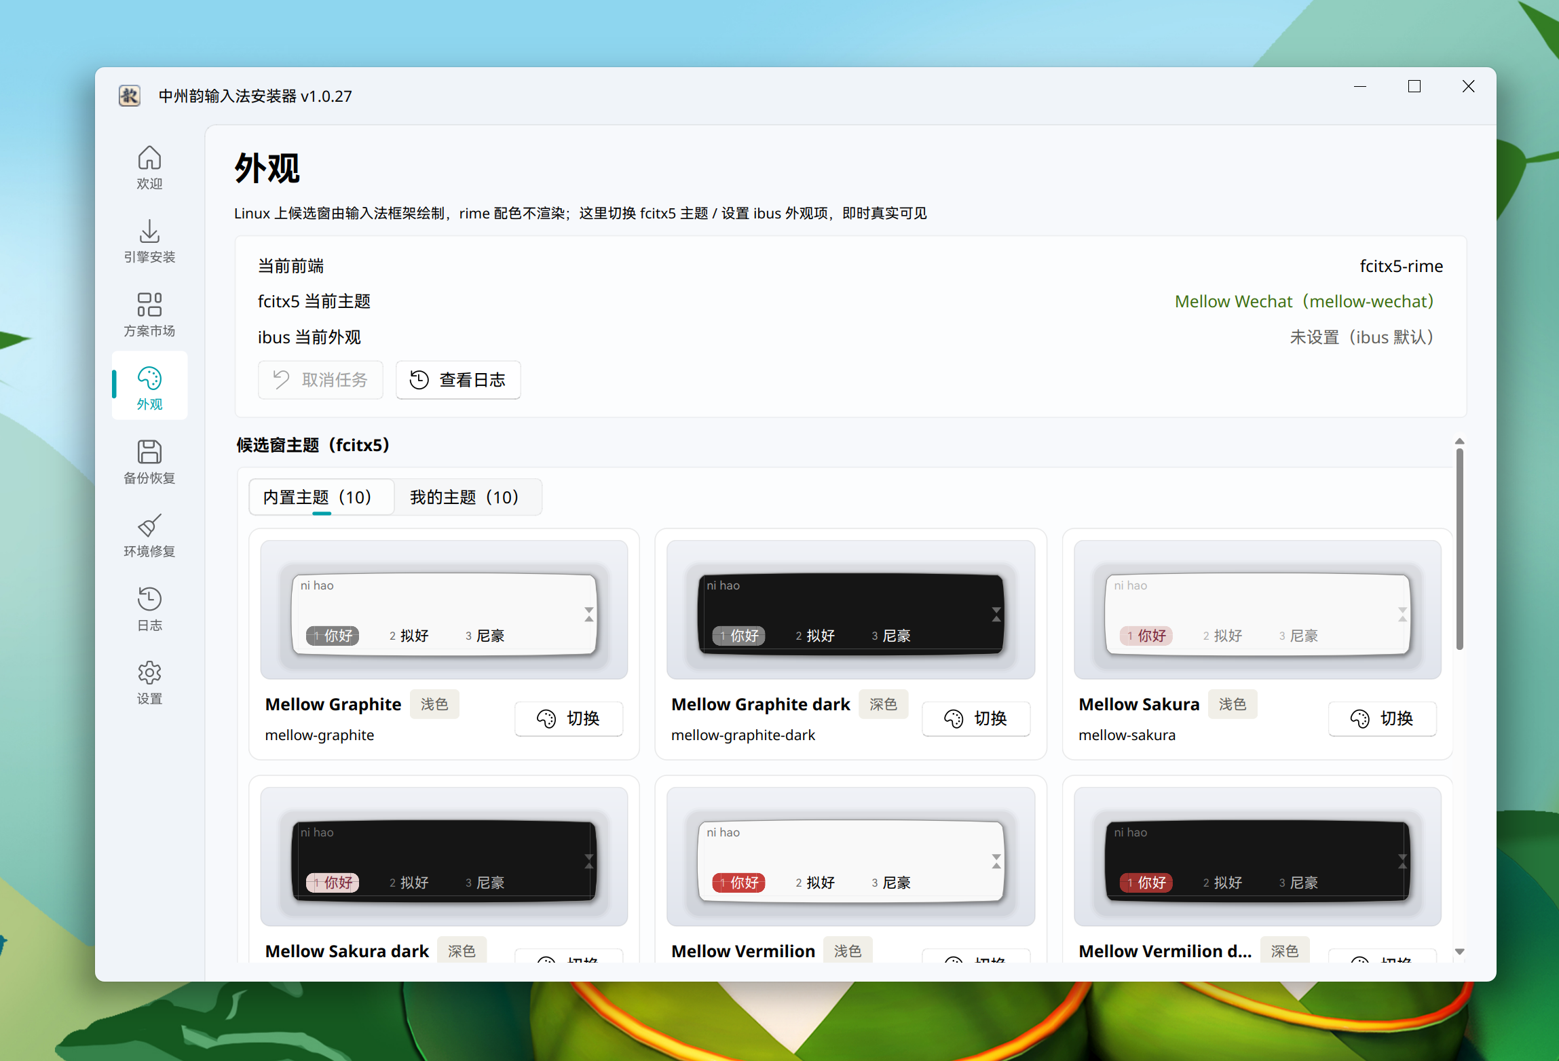1559x1061 pixels.
Task: Switch to Mellow Graphite theme
Action: 569,718
